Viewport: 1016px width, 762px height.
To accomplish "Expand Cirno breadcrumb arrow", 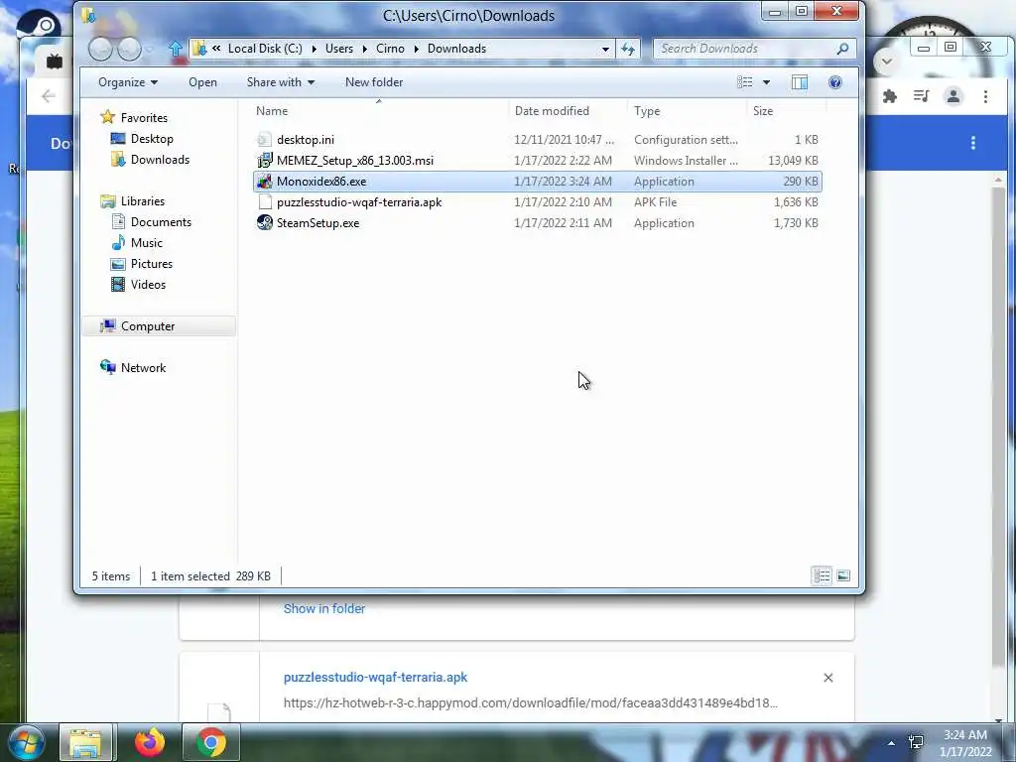I will tap(416, 49).
